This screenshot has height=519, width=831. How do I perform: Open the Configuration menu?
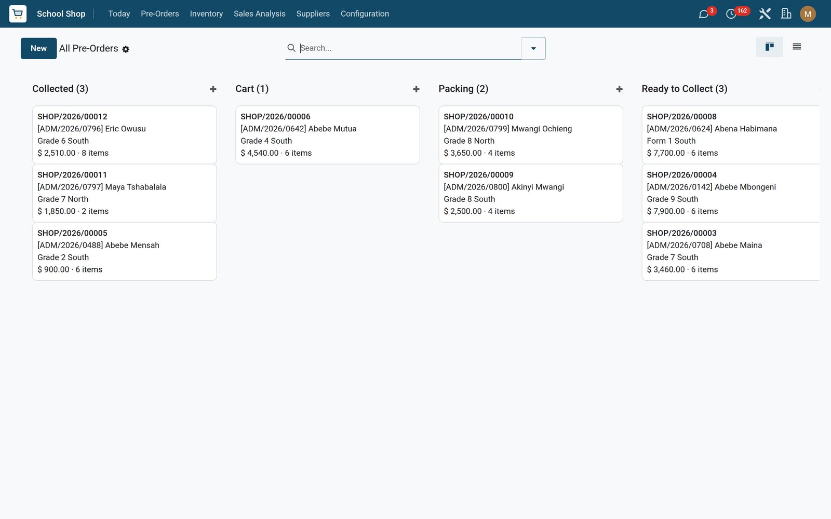click(365, 14)
